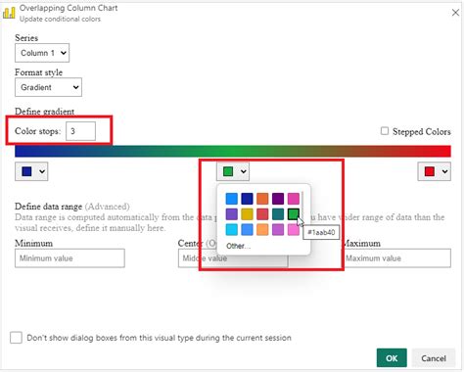Pick the cornflower blue swatch in bottom palette row
Viewport: 464px width, 372px height.
coord(247,230)
